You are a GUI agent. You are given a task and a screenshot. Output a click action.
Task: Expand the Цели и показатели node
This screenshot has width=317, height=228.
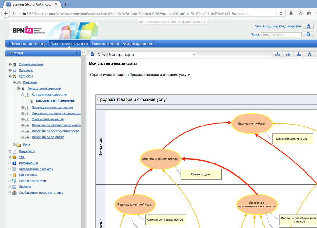pos(10,181)
